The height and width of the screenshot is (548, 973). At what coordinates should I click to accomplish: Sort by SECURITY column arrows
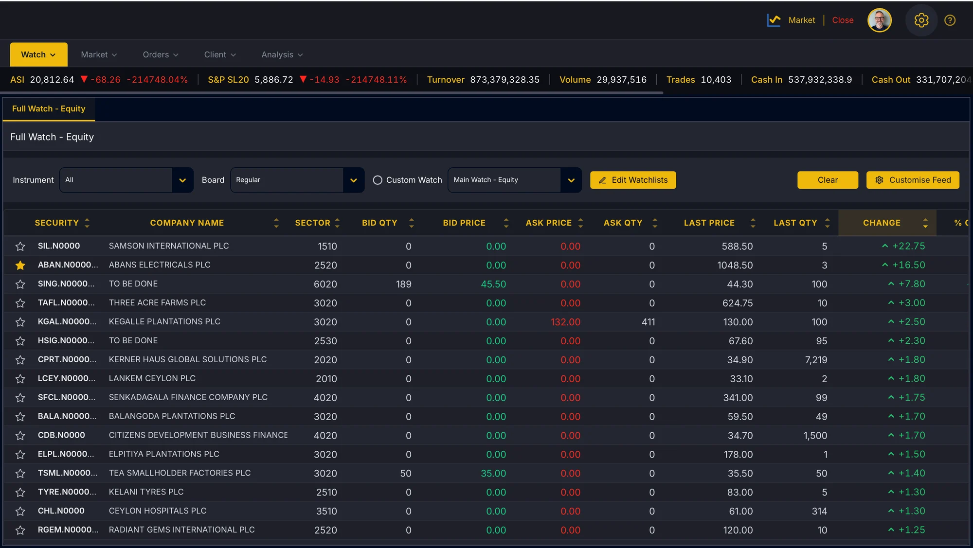click(x=87, y=223)
